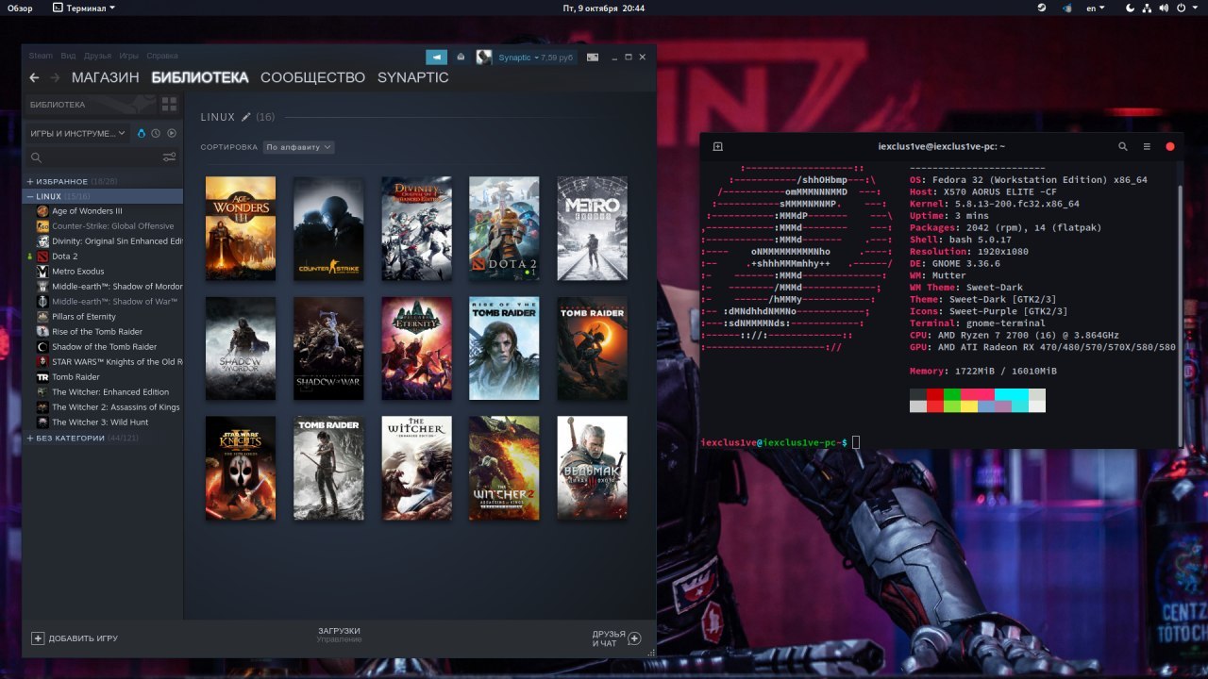The width and height of the screenshot is (1208, 679).
Task: Open the Вид menu
Action: 68,56
